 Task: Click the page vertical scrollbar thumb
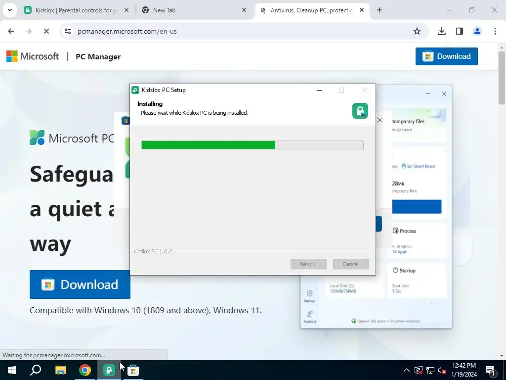502,78
